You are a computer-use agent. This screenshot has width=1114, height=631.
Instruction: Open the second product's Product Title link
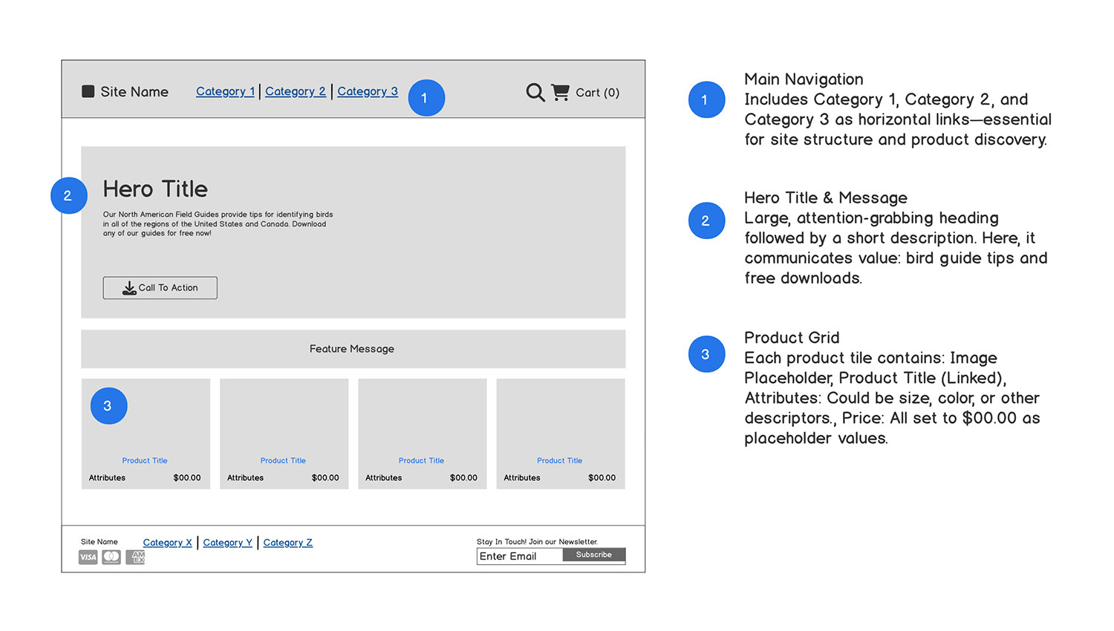click(x=283, y=460)
